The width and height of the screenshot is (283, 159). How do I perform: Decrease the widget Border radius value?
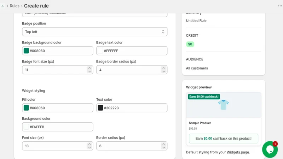pos(164,147)
